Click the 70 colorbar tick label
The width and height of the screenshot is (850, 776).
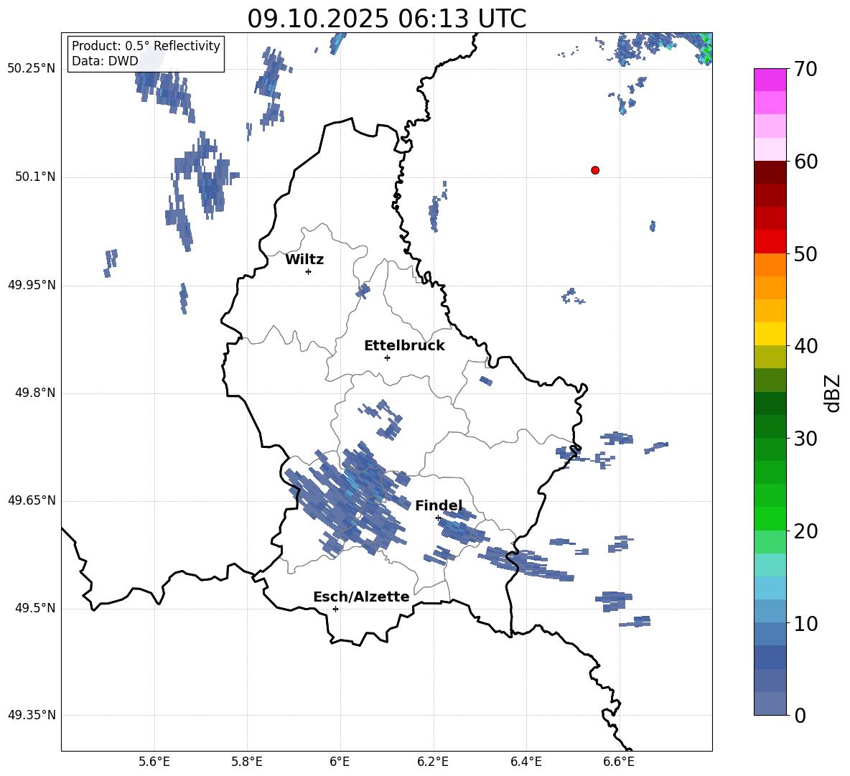pyautogui.click(x=805, y=69)
